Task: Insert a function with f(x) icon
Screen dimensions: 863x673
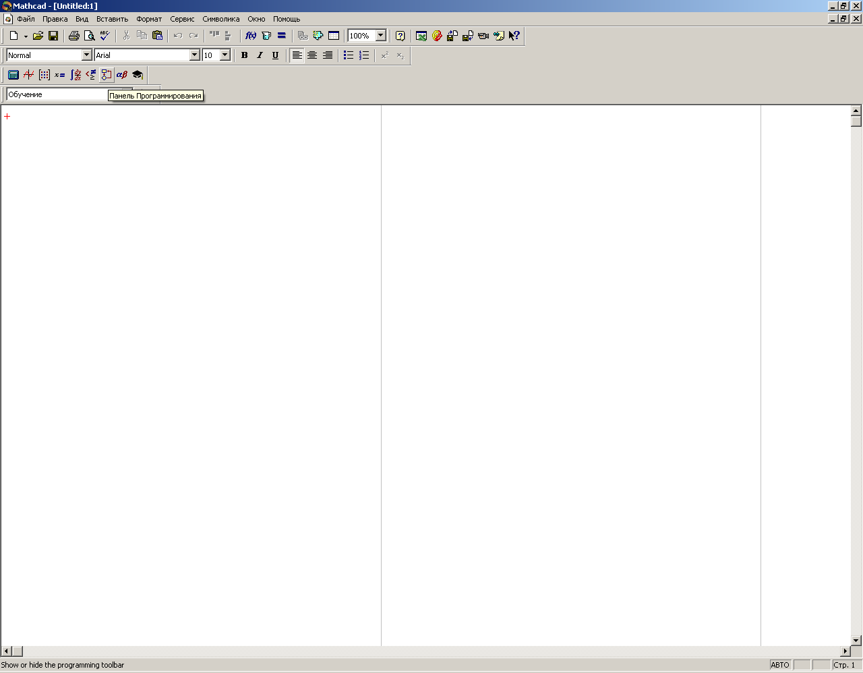Action: tap(251, 36)
